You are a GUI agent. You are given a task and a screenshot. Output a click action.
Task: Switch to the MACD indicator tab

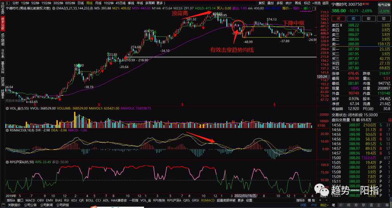pyautogui.click(x=30, y=200)
